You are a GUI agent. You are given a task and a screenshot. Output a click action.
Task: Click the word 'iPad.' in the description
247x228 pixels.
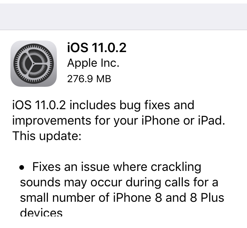(x=211, y=120)
